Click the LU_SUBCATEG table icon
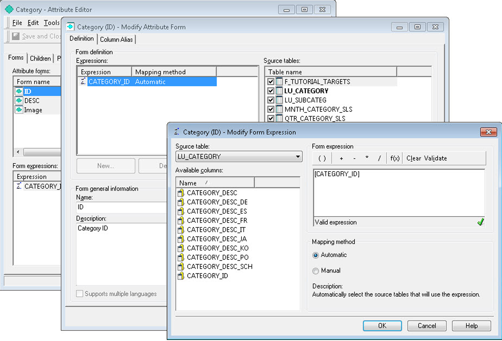Viewport: 502px width, 341px height. (x=279, y=100)
